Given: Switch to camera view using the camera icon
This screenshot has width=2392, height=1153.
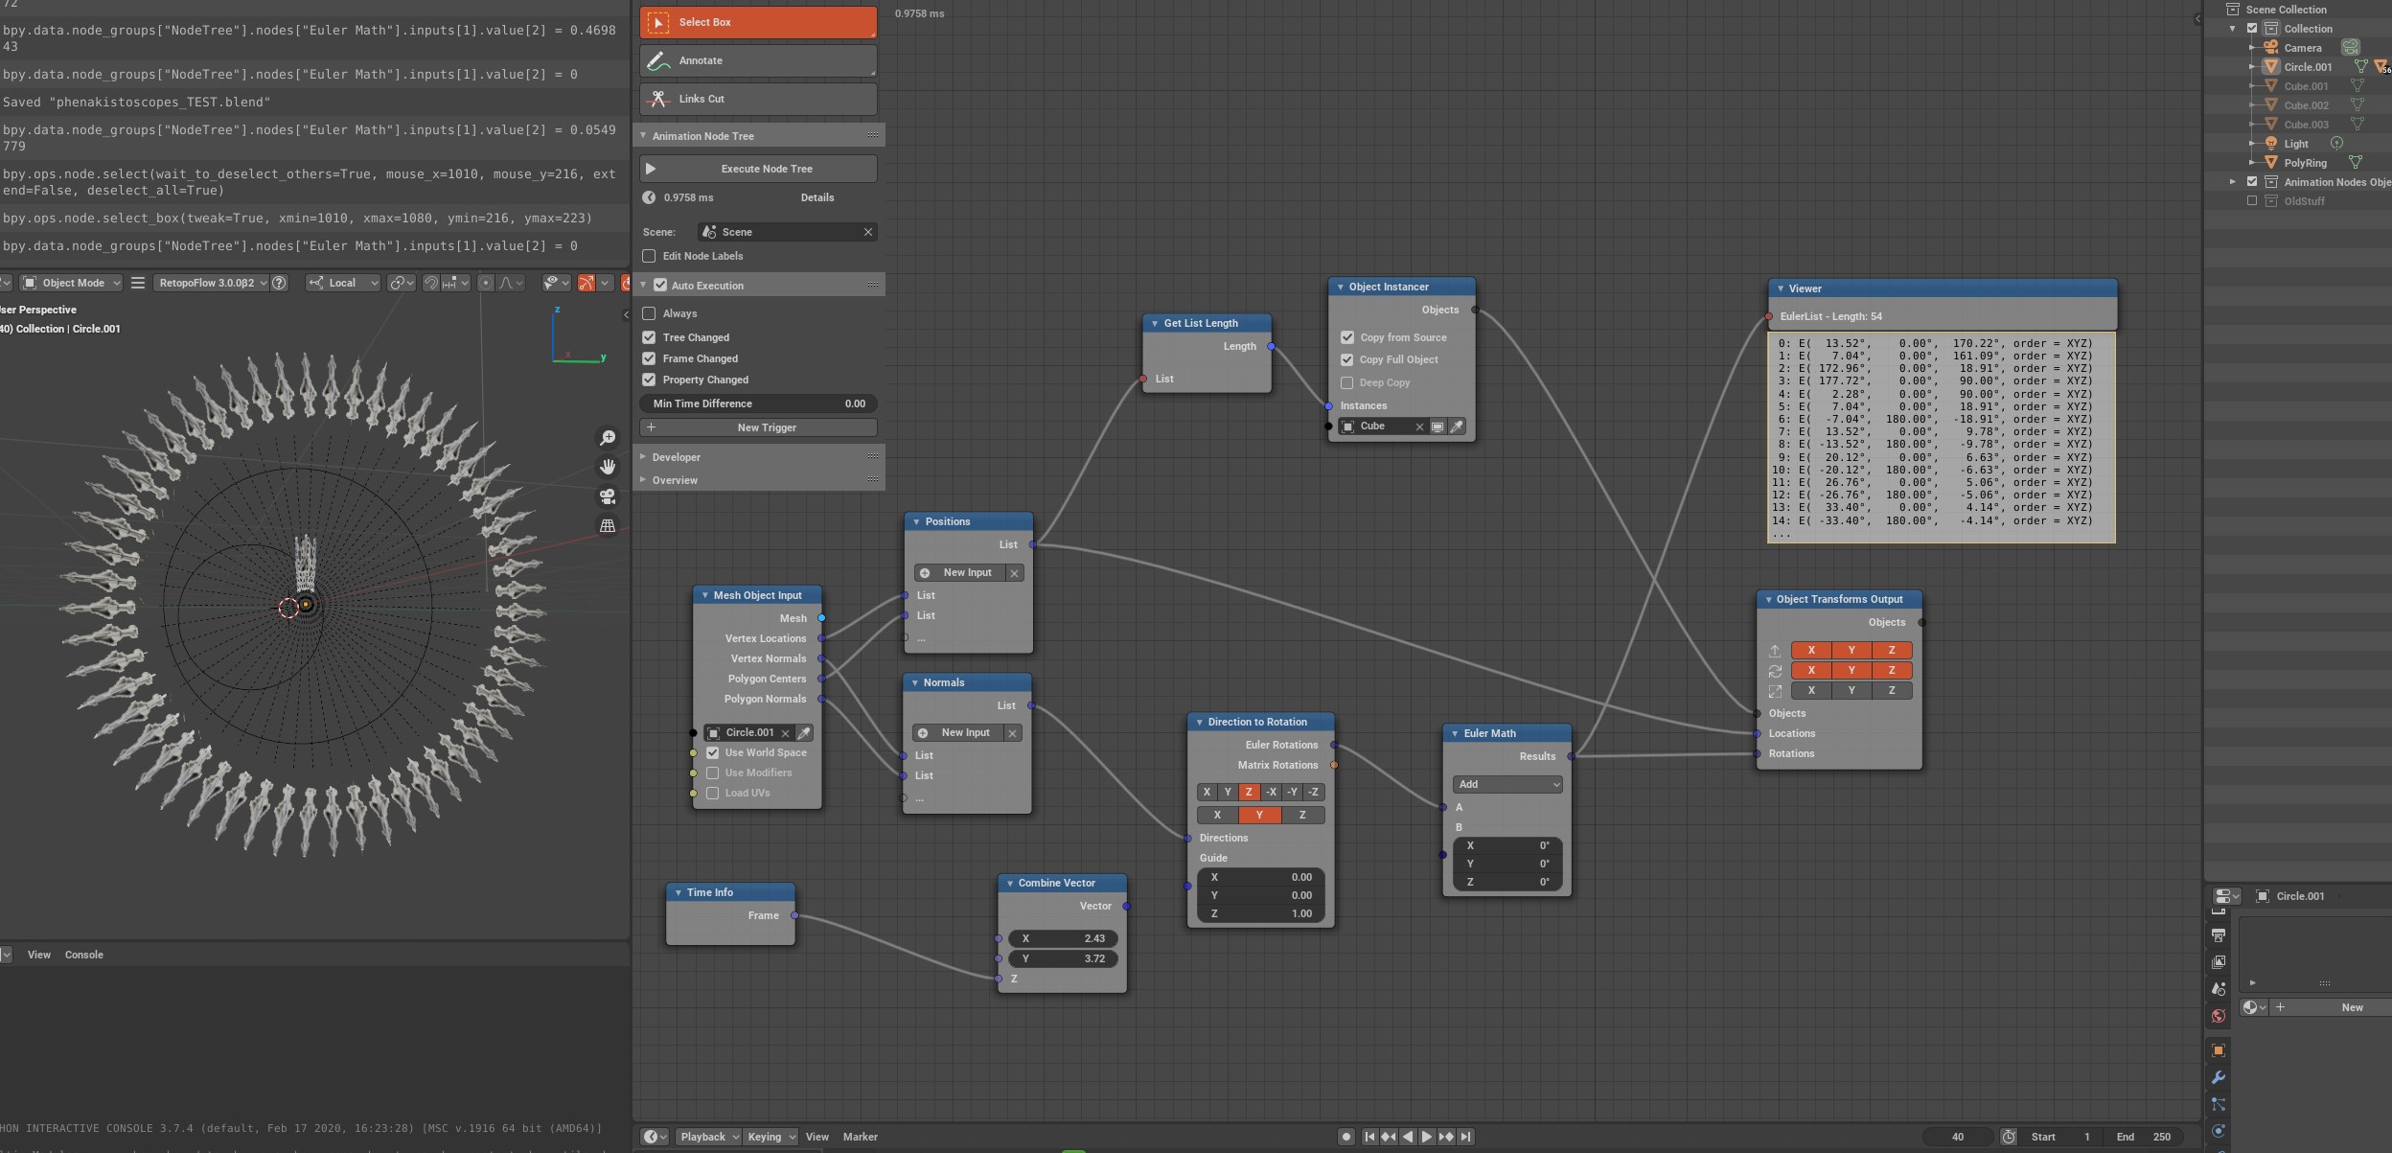Looking at the screenshot, I should click(608, 497).
